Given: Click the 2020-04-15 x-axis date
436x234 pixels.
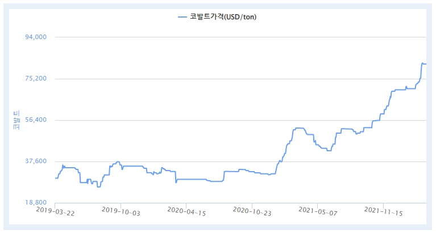Looking at the screenshot, I should click(185, 211).
